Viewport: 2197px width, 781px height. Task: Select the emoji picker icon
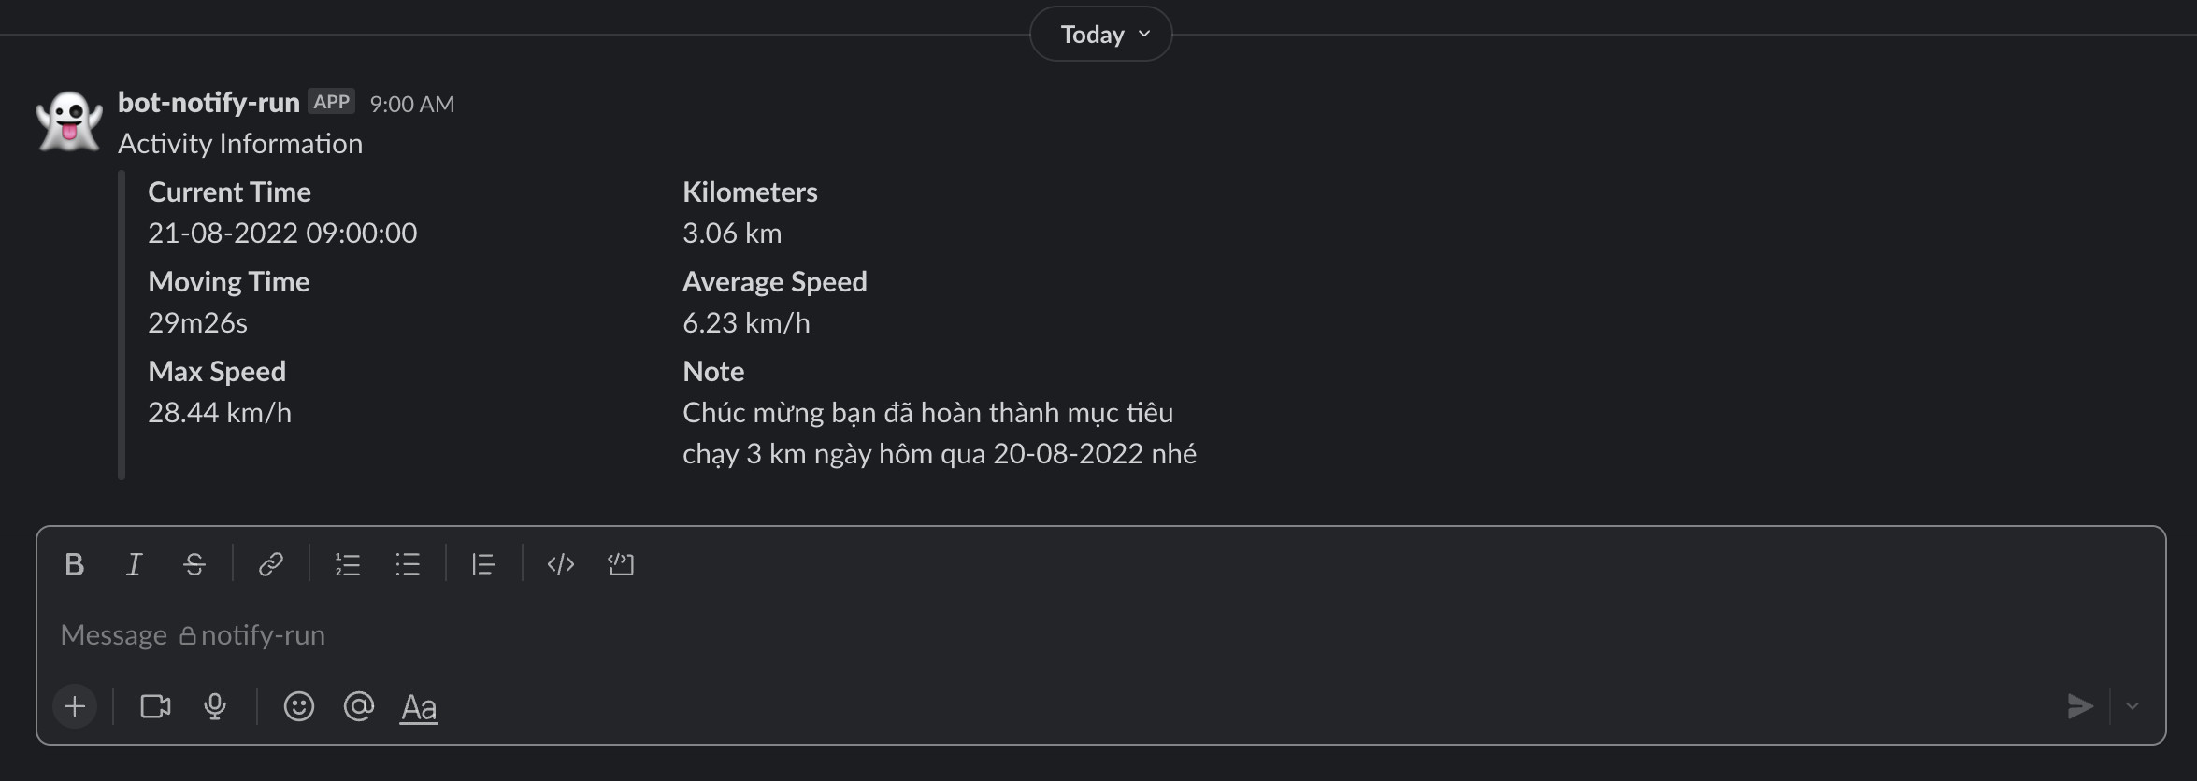click(298, 706)
